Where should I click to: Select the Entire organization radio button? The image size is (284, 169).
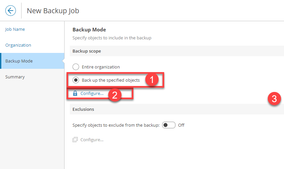point(76,67)
